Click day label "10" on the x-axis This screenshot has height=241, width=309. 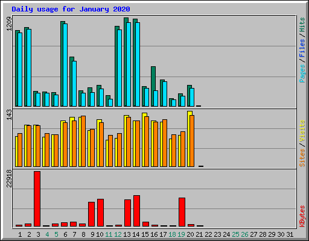[x=100, y=234]
